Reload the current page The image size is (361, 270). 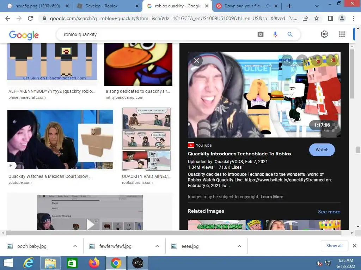click(x=30, y=18)
